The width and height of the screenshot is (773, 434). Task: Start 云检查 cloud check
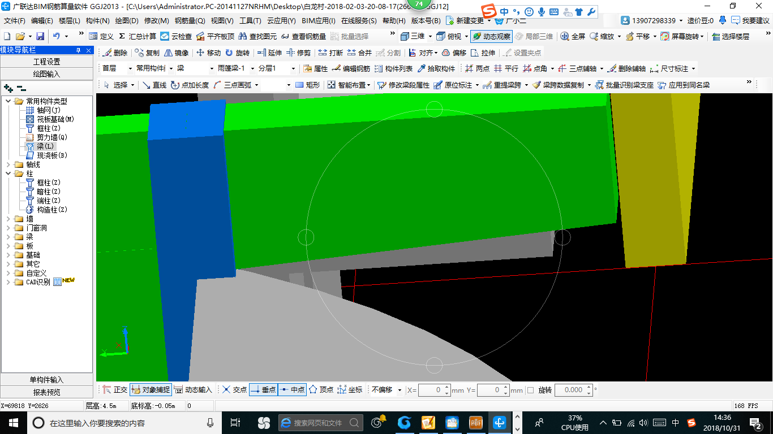pos(176,36)
